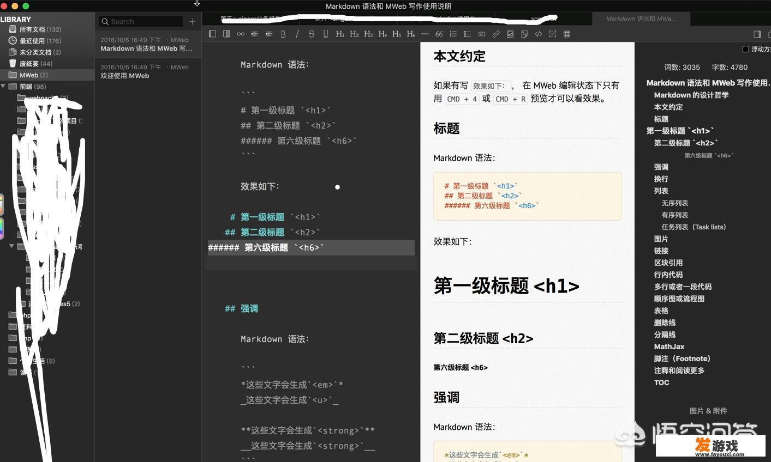The width and height of the screenshot is (771, 462).
Task: Insert a table with grid icon
Action: [x=567, y=34]
